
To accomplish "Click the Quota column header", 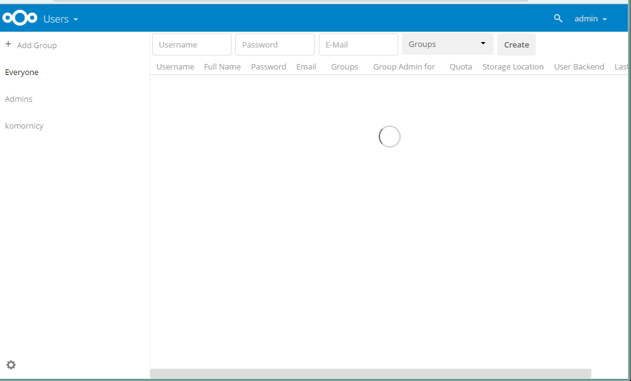I will tap(461, 66).
